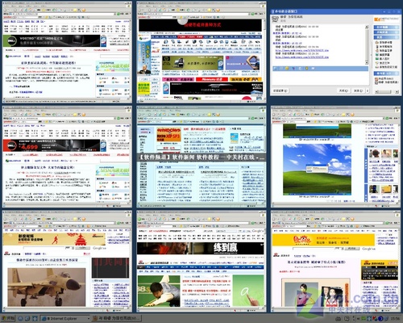Click the orange logo banner in chat sidebar
403x323 pixels.
pyautogui.click(x=386, y=19)
